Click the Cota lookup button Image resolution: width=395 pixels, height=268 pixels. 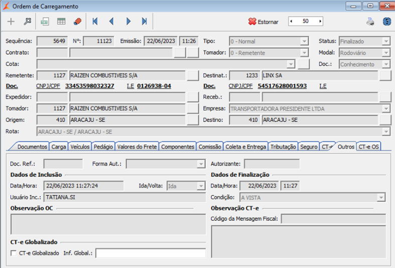(304, 64)
